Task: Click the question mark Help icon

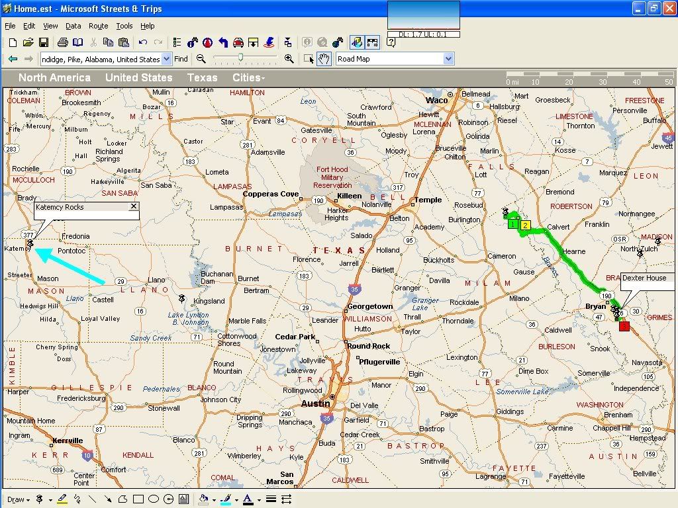Action: [x=391, y=42]
